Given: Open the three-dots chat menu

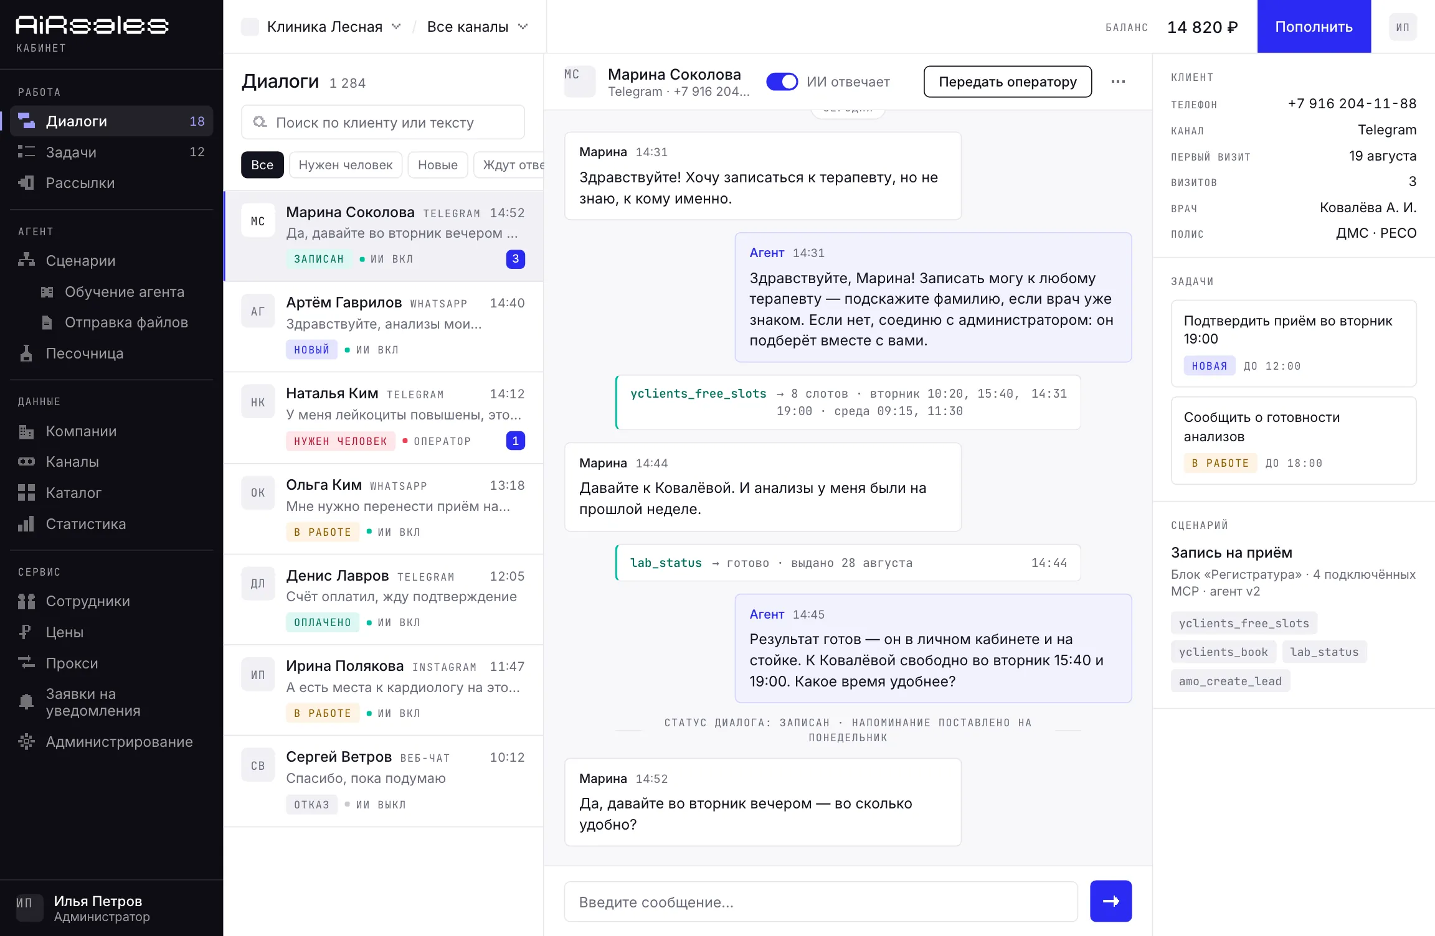Looking at the screenshot, I should tap(1119, 82).
